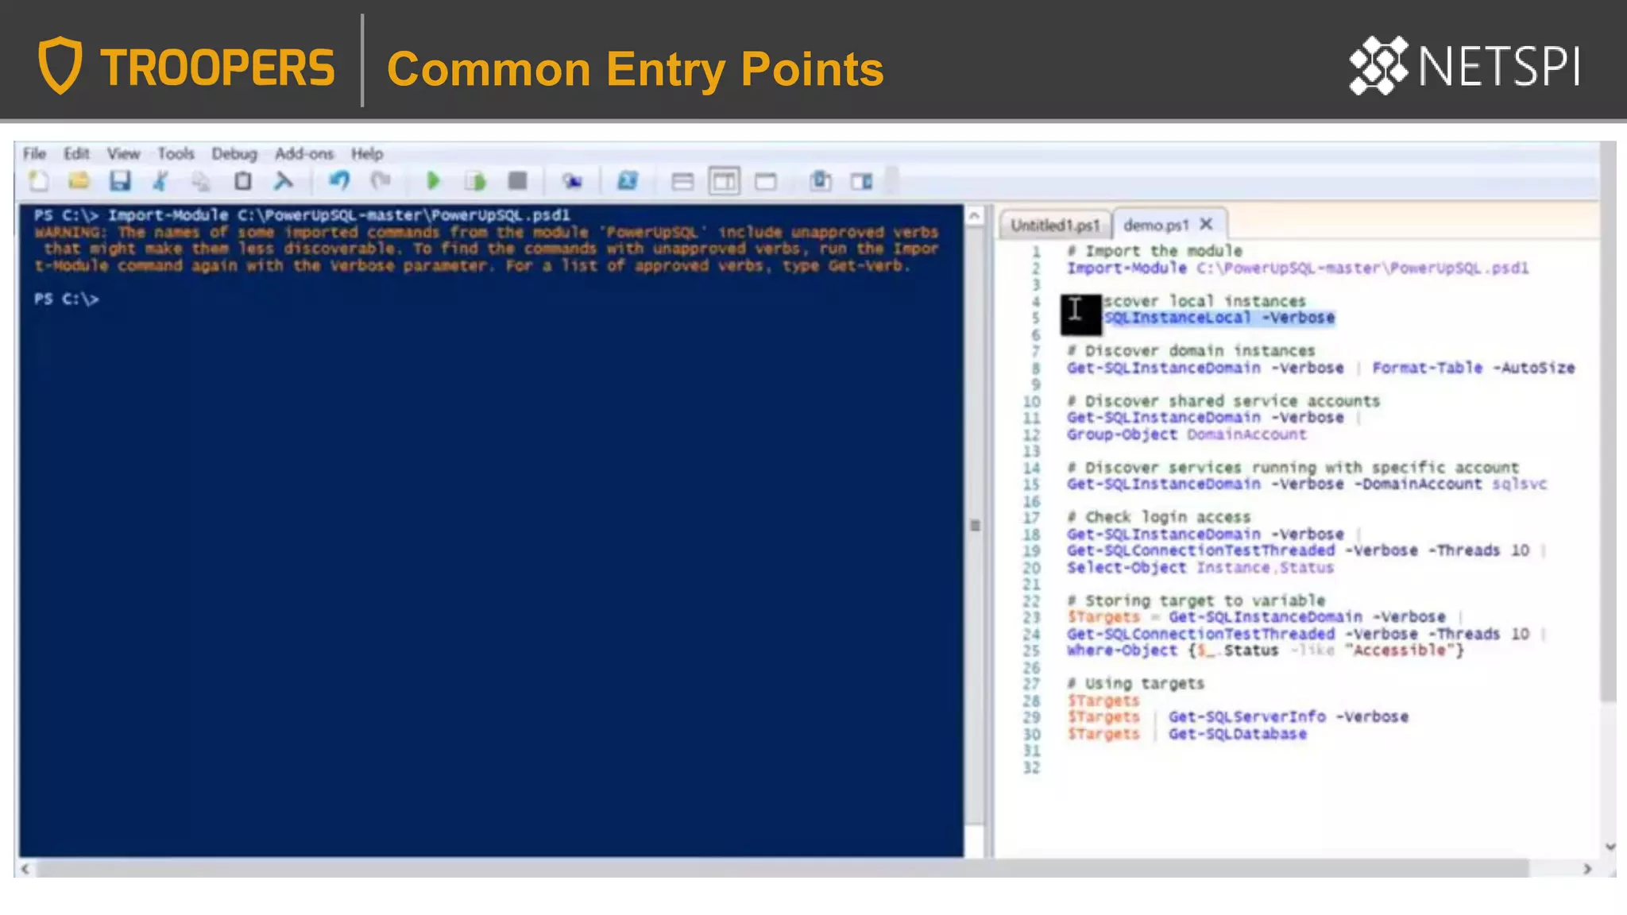Image resolution: width=1627 pixels, height=915 pixels.
Task: Save the script with the floppy icon
Action: [x=120, y=181]
